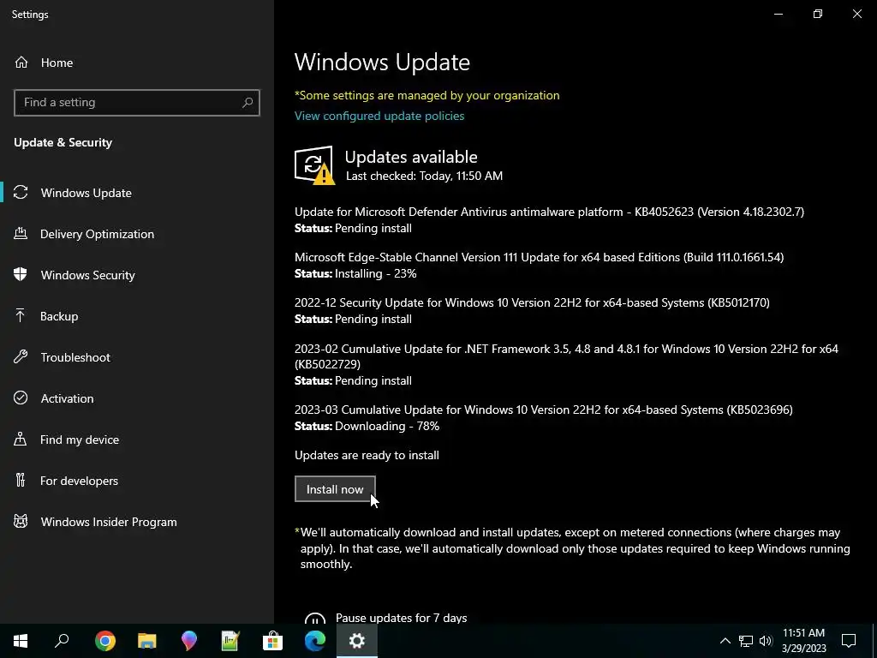Open Activation settings
Viewport: 877px width, 658px height.
point(67,398)
